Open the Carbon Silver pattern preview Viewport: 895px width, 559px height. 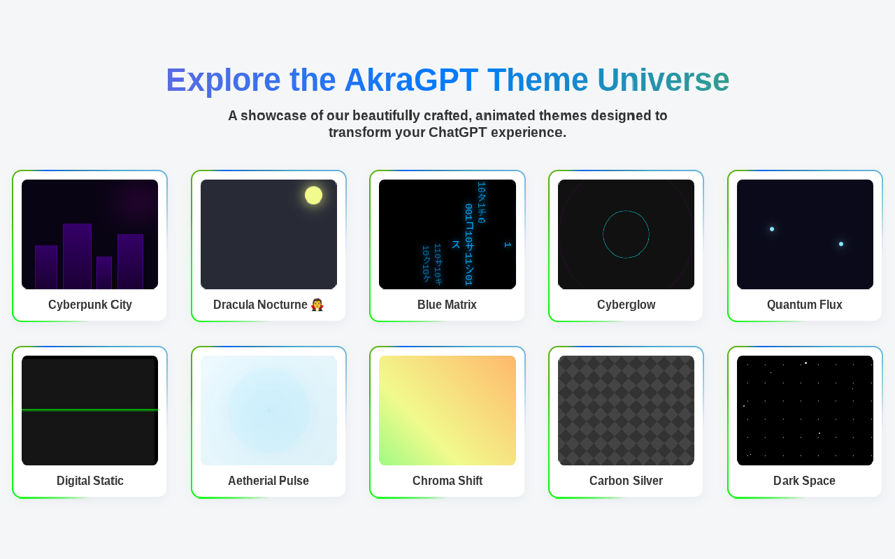626,410
